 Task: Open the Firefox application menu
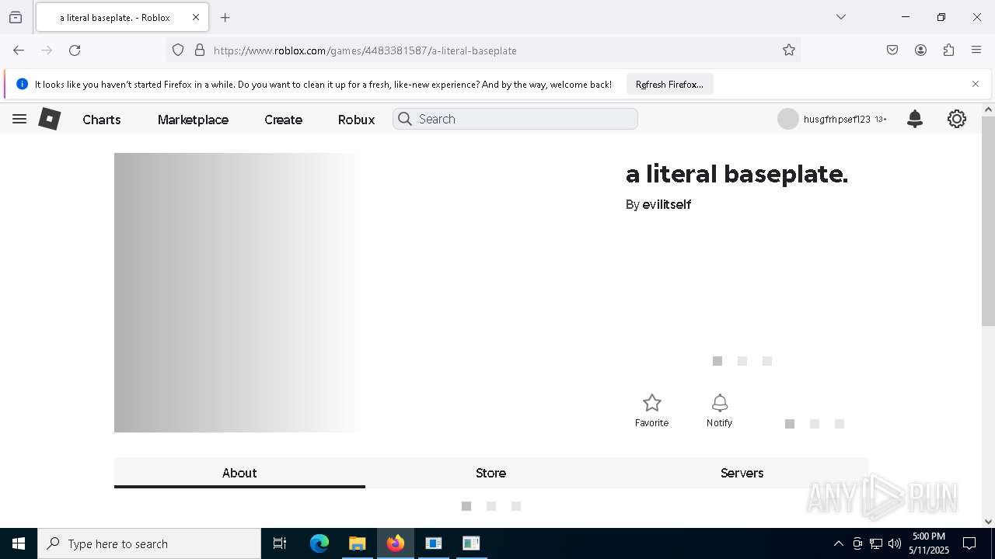point(976,50)
